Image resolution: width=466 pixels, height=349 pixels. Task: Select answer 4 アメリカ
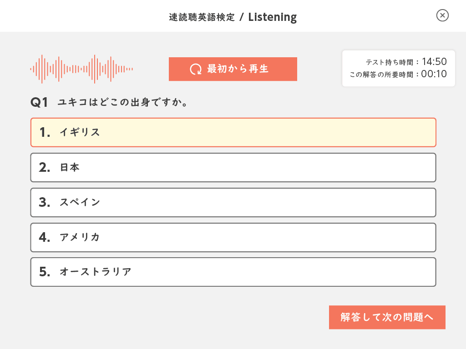tap(233, 237)
